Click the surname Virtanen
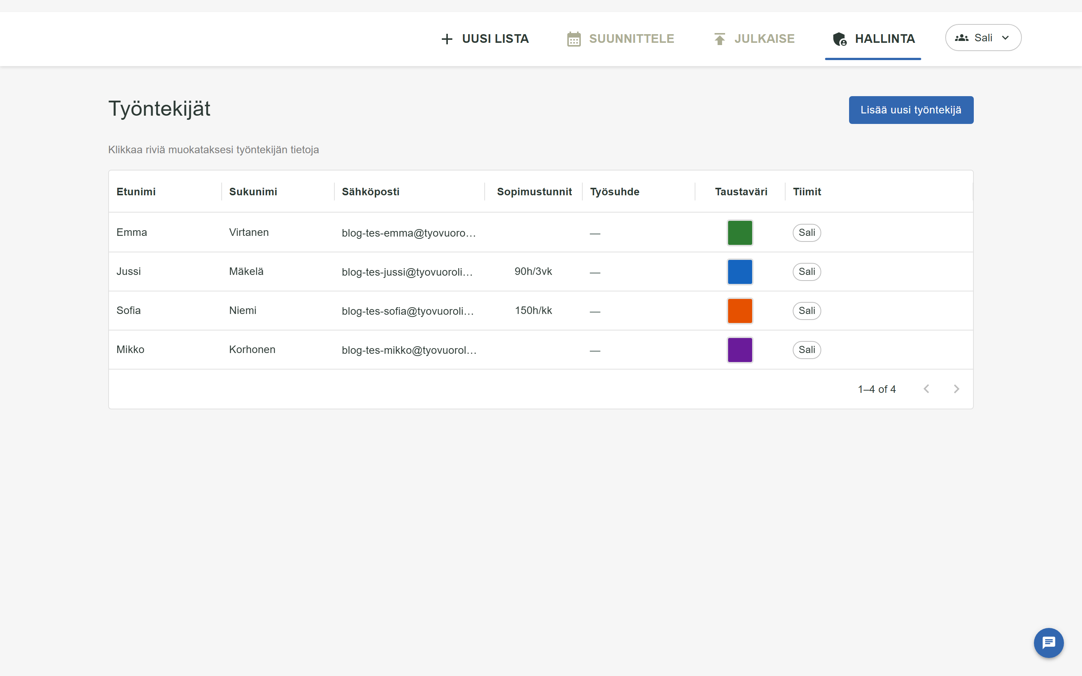This screenshot has width=1082, height=676. [249, 232]
